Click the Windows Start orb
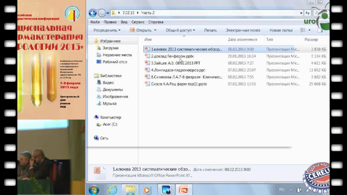This screenshot has width=347, height=195. pos(94,190)
